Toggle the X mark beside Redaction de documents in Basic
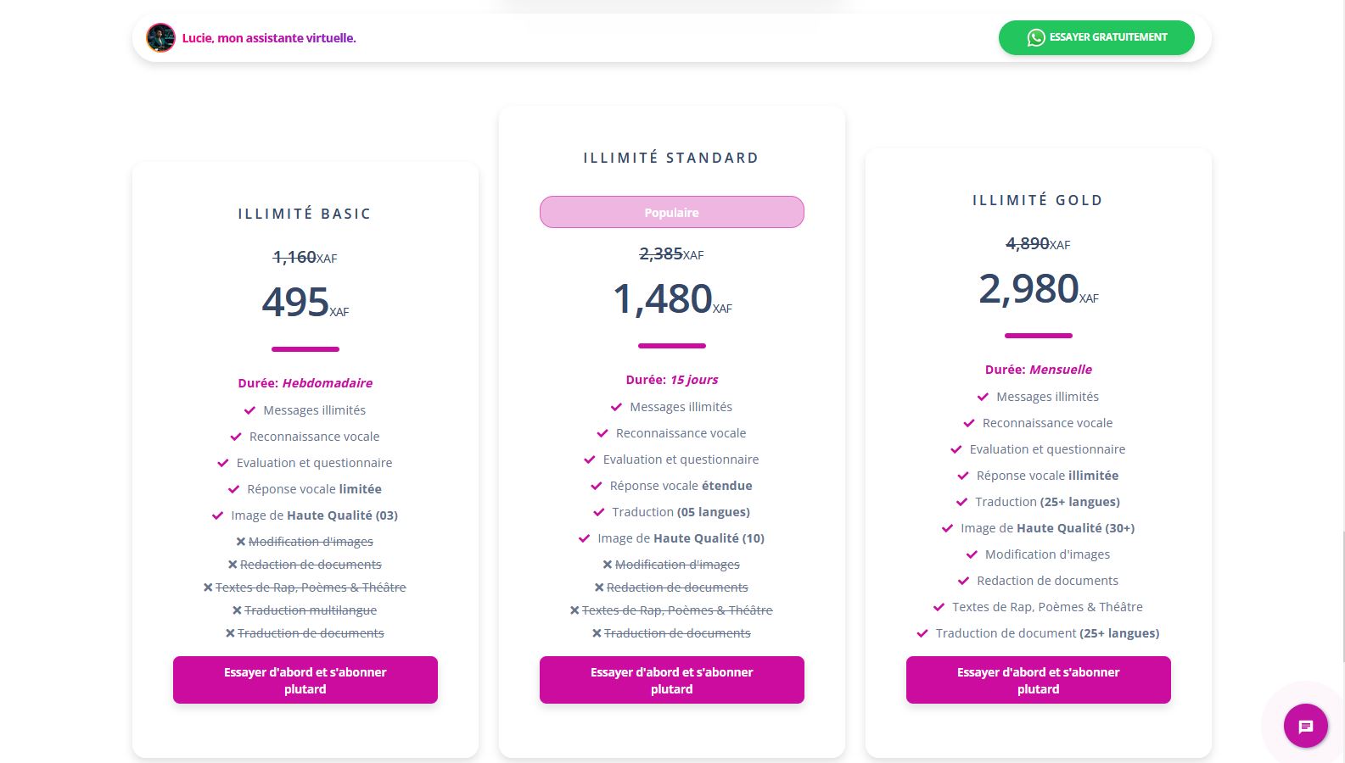 click(232, 564)
